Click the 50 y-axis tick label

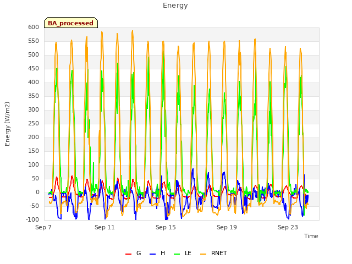(35, 178)
